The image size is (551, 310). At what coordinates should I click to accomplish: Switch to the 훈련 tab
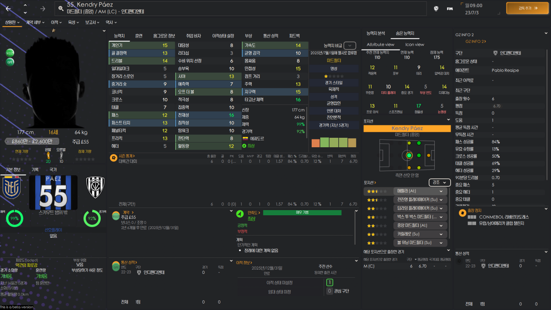pyautogui.click(x=139, y=36)
